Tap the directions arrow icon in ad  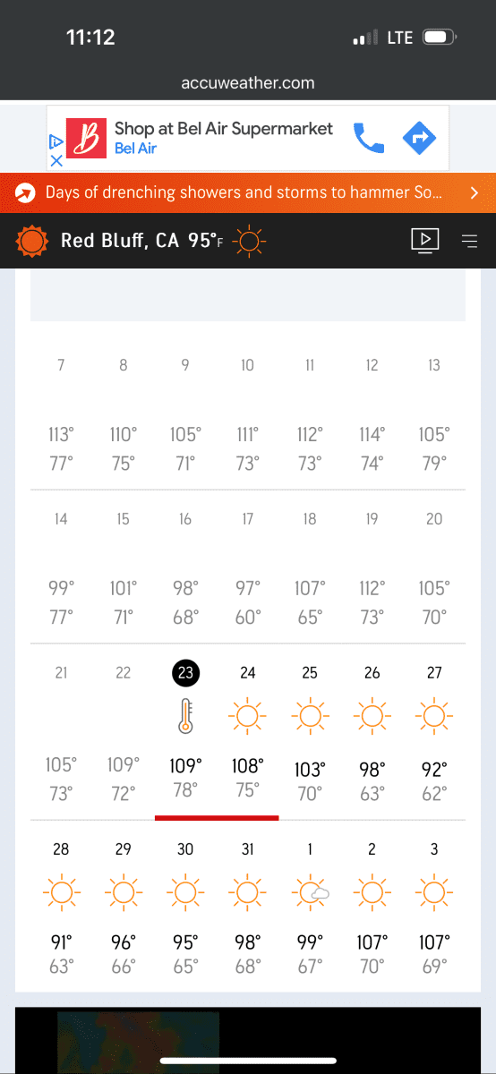coord(419,138)
